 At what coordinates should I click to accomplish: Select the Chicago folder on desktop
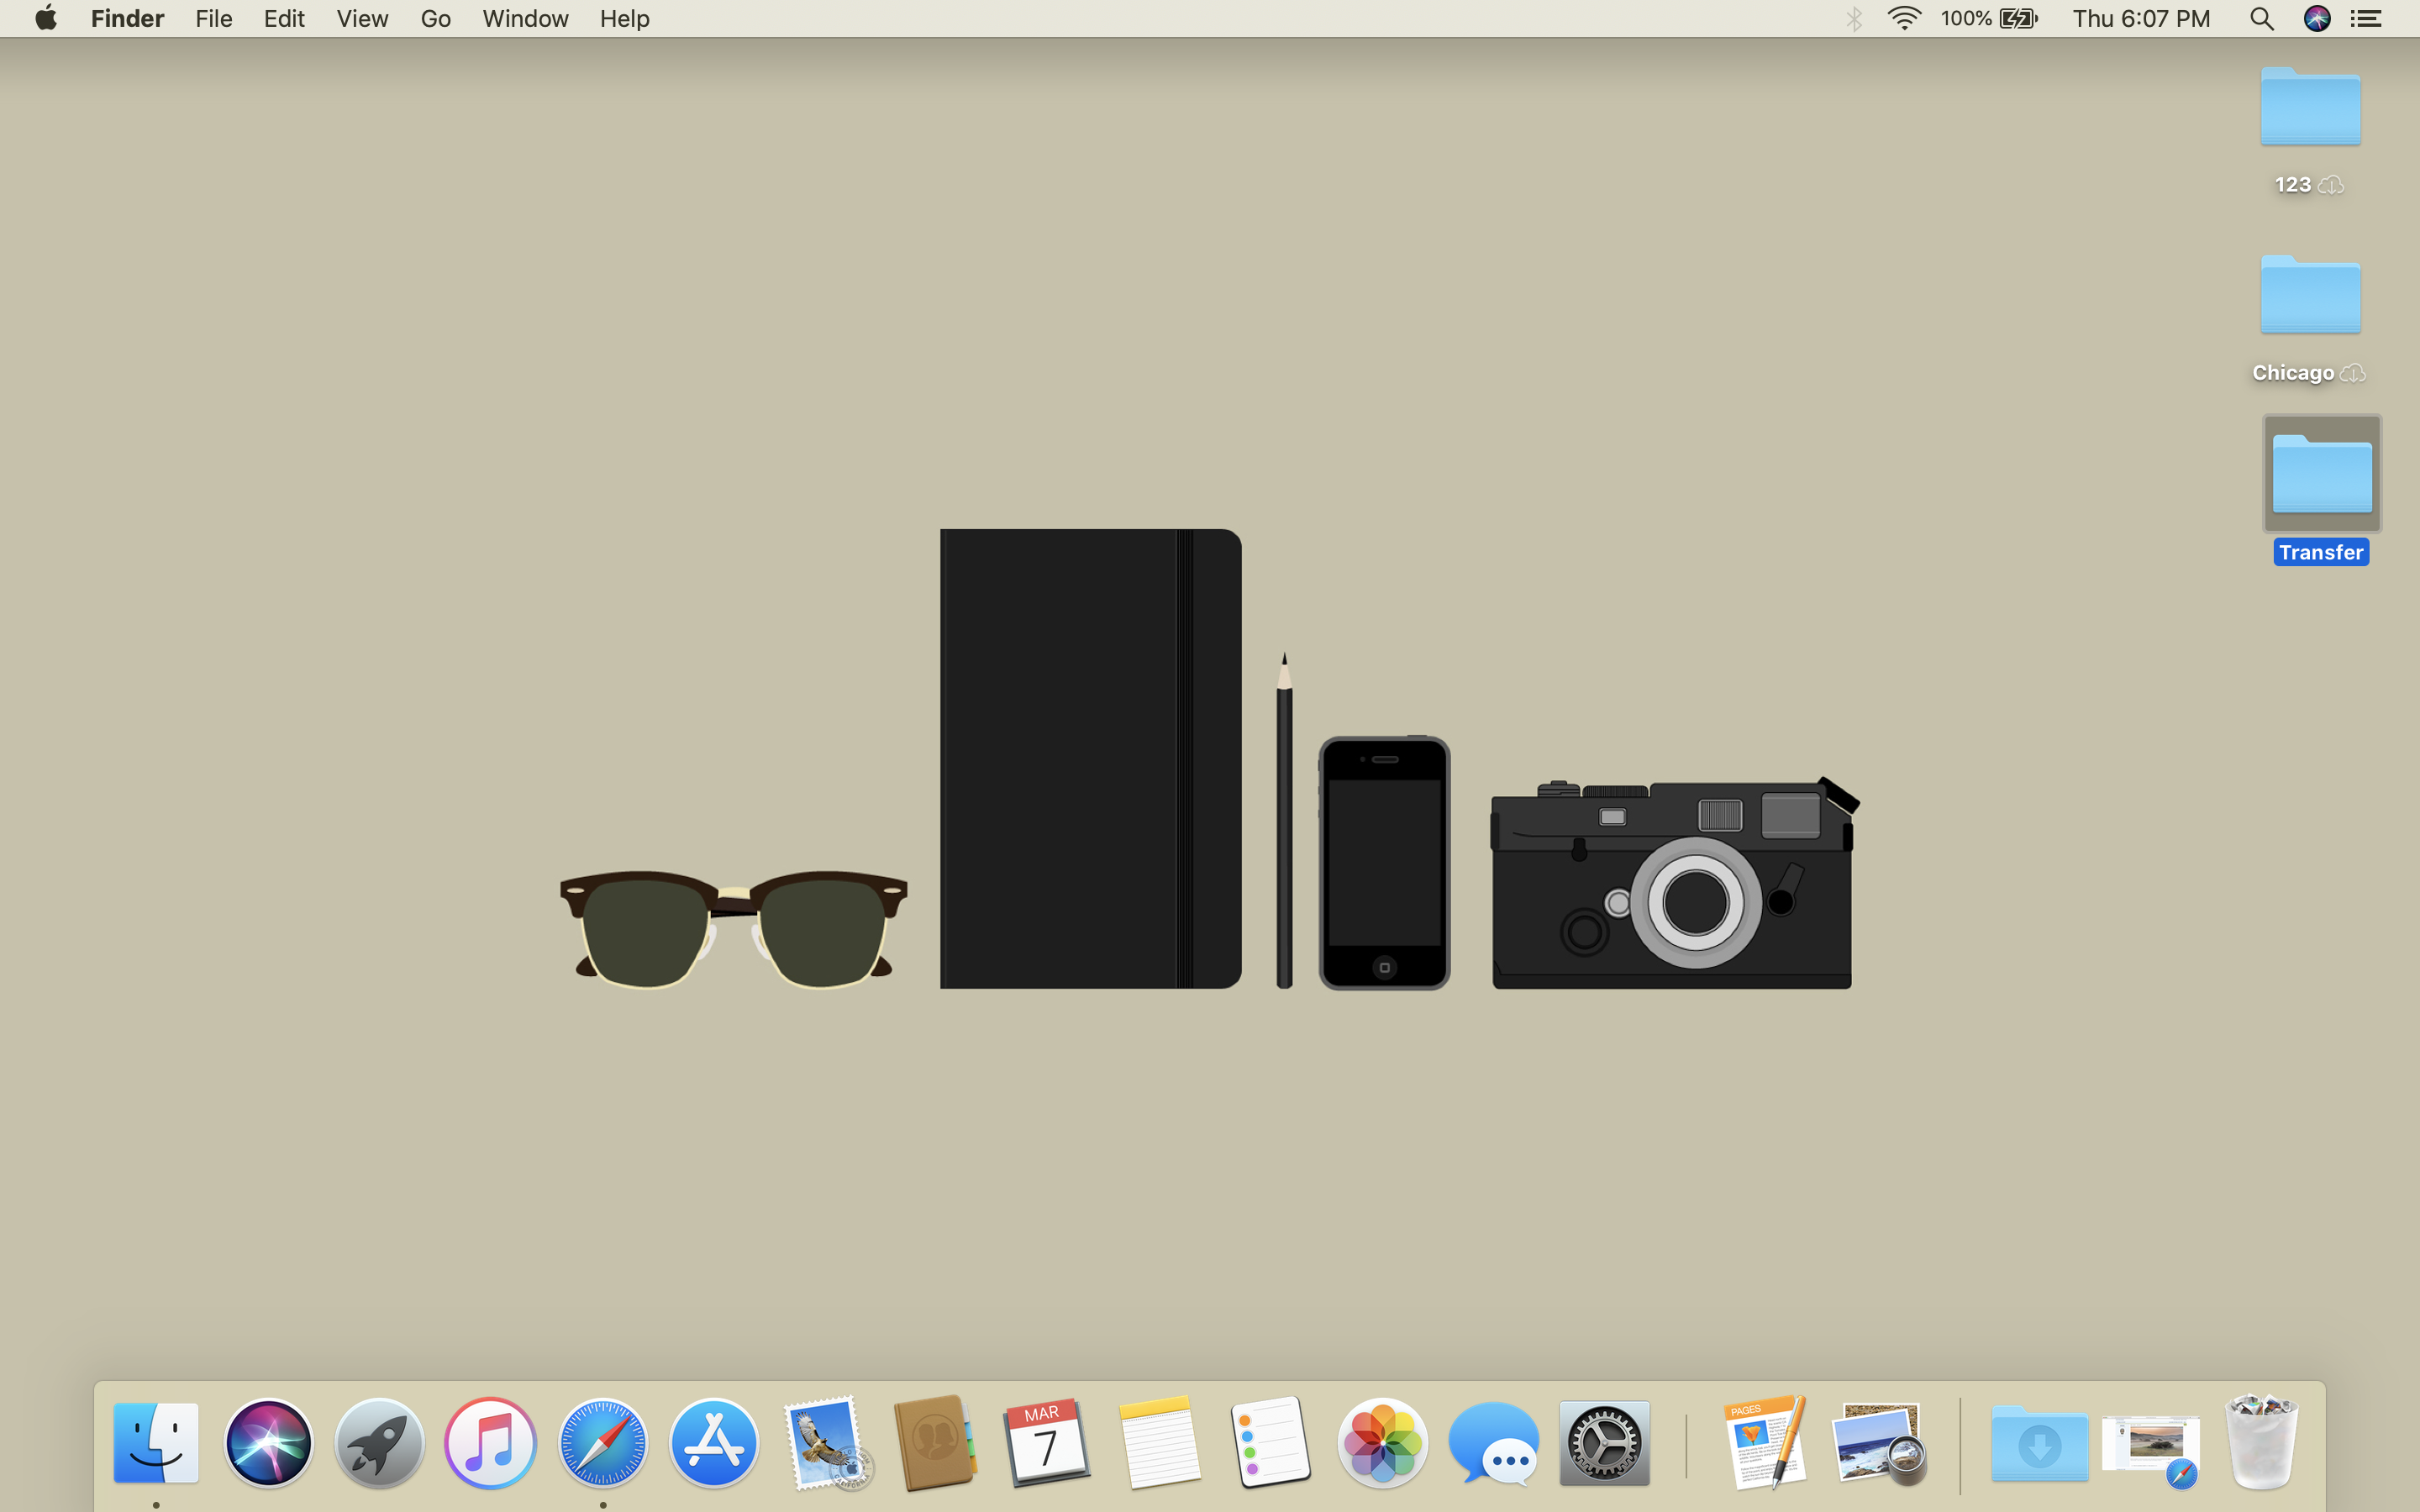[2310, 294]
